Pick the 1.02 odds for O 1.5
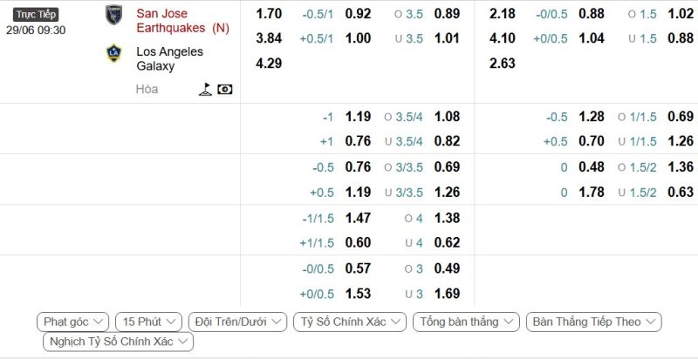The height and width of the screenshot is (359, 698). click(x=681, y=14)
